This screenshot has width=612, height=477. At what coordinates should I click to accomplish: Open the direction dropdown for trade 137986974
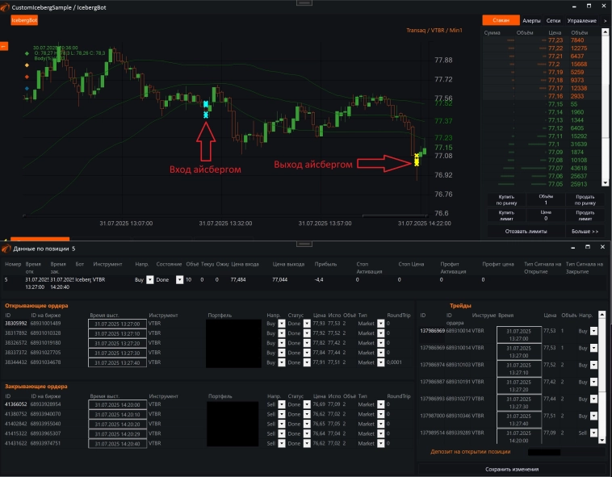593,365
